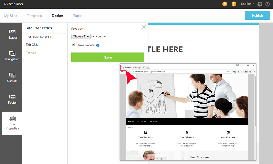The image size is (273, 164).
Task: Click the Publish button
Action: pyautogui.click(x=257, y=16)
